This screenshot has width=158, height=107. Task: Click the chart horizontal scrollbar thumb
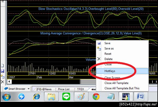click(x=88, y=81)
